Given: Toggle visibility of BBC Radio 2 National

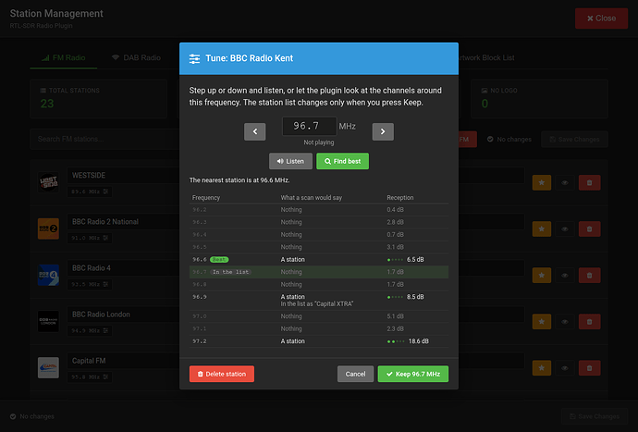Looking at the screenshot, I should (565, 229).
